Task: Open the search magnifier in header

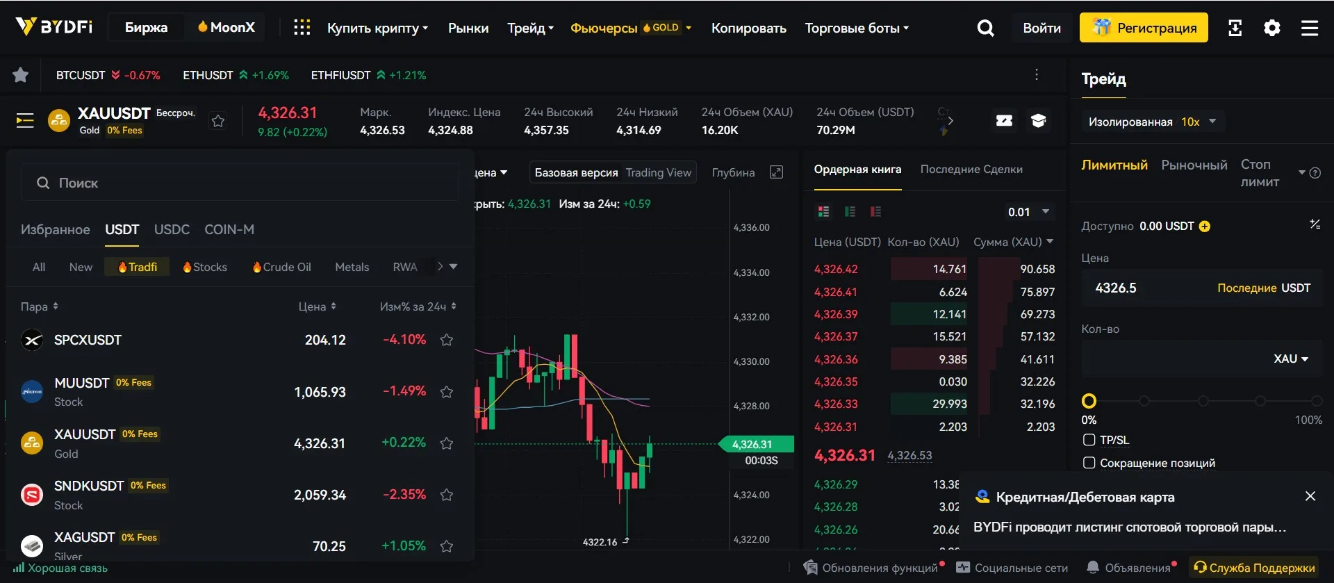Action: click(985, 28)
